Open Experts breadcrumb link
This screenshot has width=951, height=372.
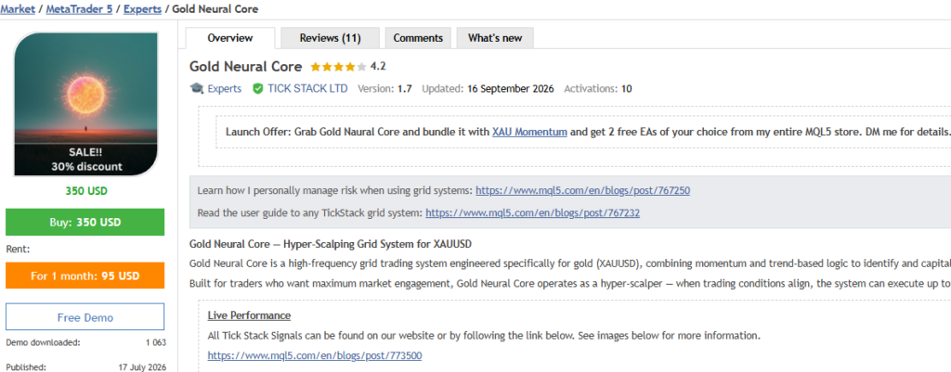tap(142, 9)
